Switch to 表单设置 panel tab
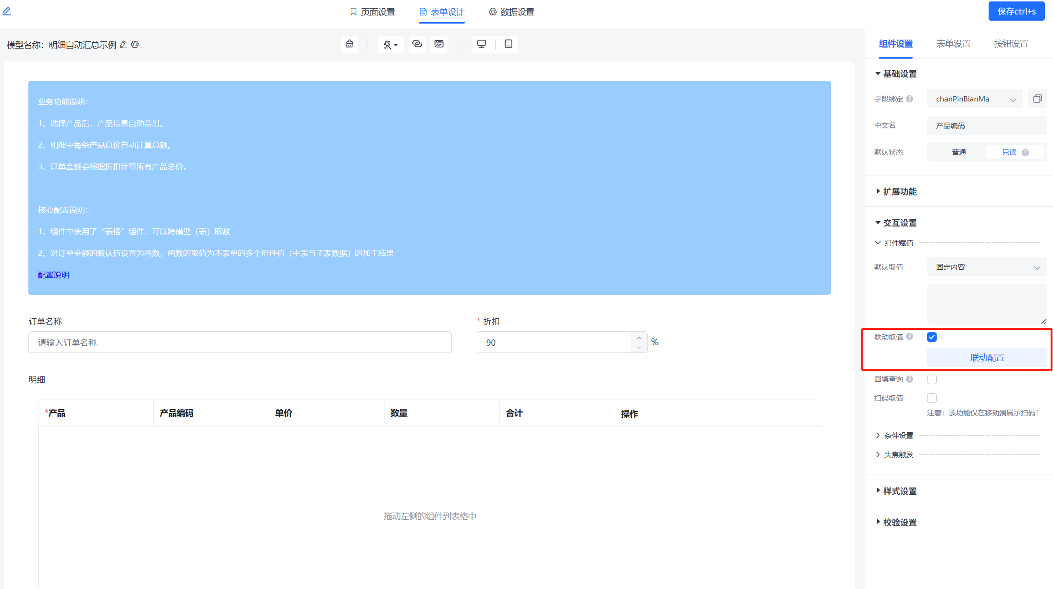1053x589 pixels. pyautogui.click(x=954, y=44)
